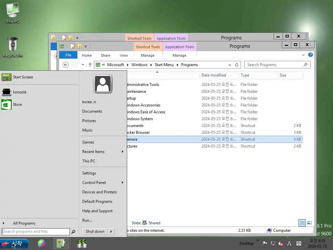Image resolution: width=333 pixels, height=250 pixels.
Task: Expand the Shut down options arrow
Action: pos(111,231)
